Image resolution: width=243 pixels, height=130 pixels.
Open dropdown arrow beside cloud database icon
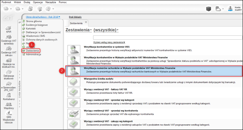coord(223,9)
